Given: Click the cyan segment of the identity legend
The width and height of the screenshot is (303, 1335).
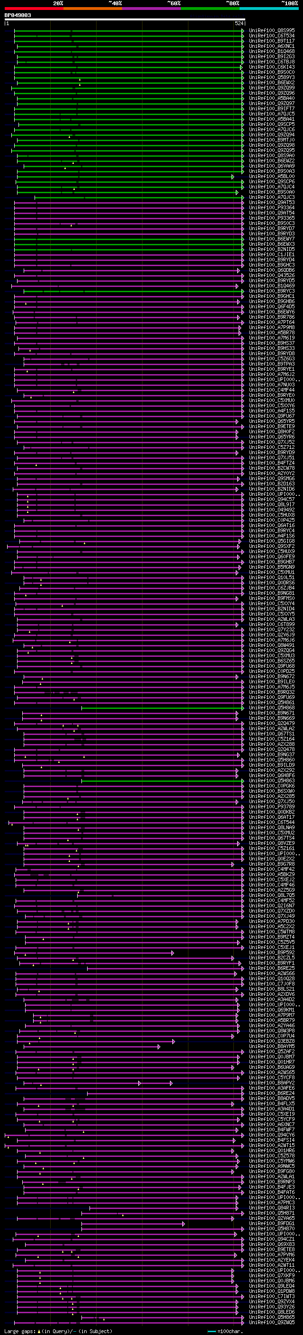Looking at the screenshot, I should [x=269, y=9].
